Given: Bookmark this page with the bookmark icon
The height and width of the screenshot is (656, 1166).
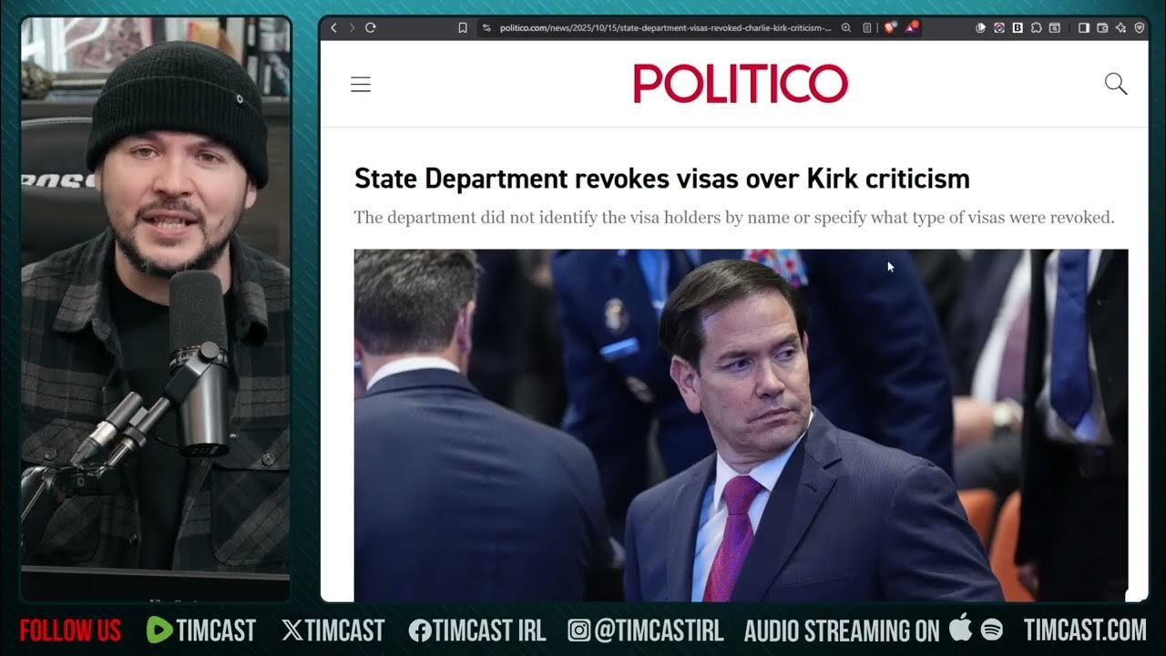Looking at the screenshot, I should (x=463, y=28).
